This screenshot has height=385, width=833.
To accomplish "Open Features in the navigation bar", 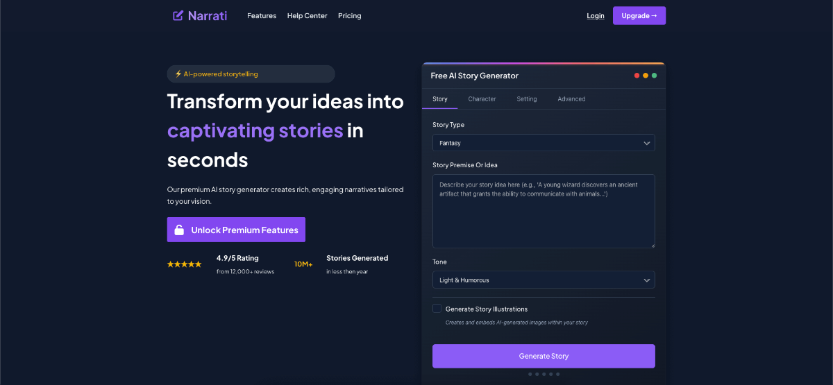I will (262, 16).
